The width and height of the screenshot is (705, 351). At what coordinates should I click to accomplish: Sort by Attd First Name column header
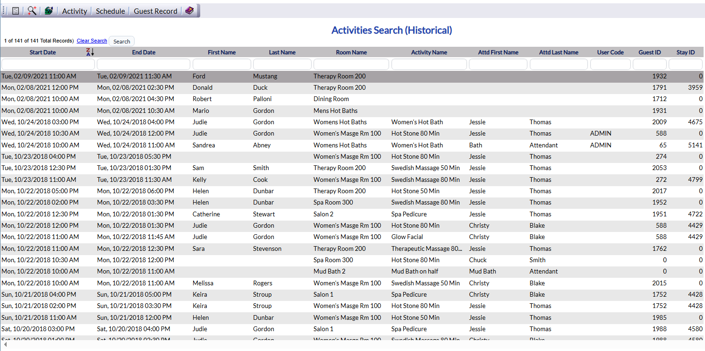(x=498, y=52)
